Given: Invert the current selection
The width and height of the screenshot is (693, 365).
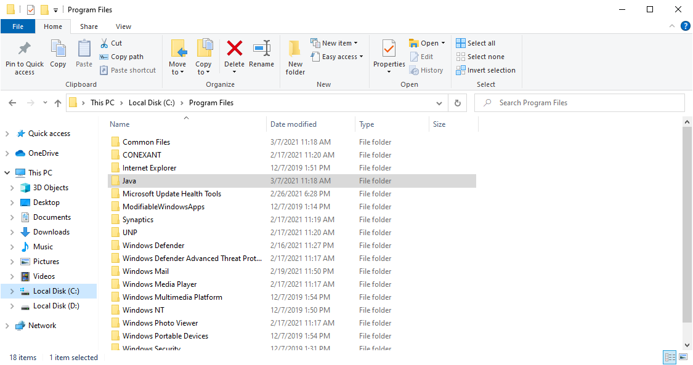Looking at the screenshot, I should coord(485,70).
